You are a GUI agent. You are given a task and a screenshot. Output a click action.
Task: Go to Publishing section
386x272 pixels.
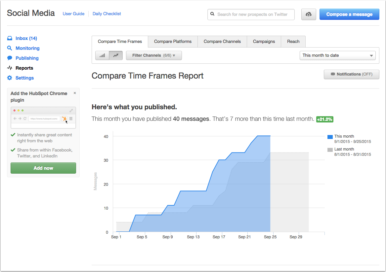tap(27, 58)
